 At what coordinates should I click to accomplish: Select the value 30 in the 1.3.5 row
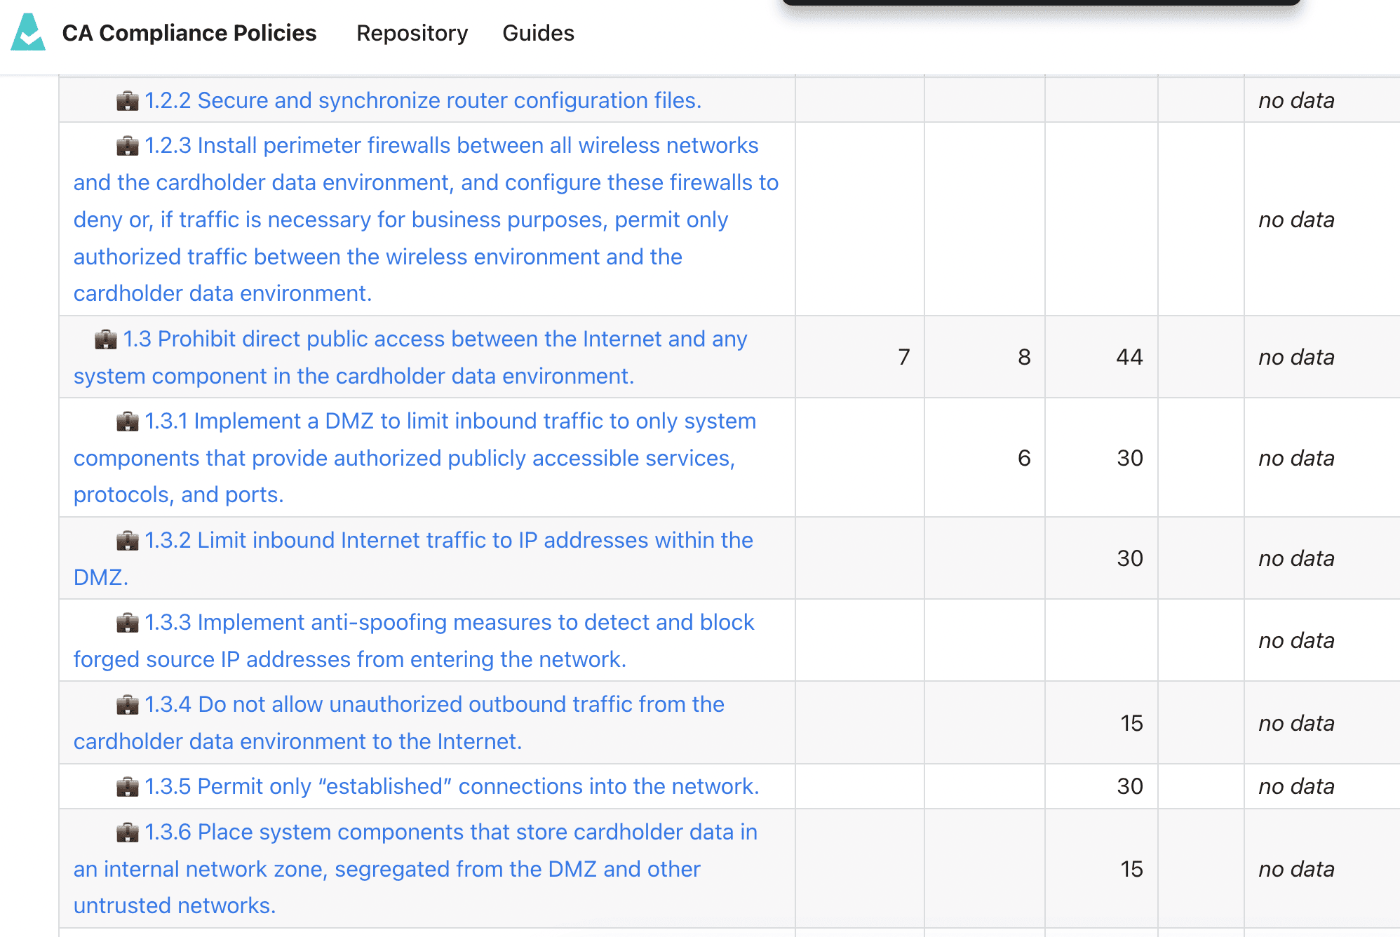point(1130,786)
